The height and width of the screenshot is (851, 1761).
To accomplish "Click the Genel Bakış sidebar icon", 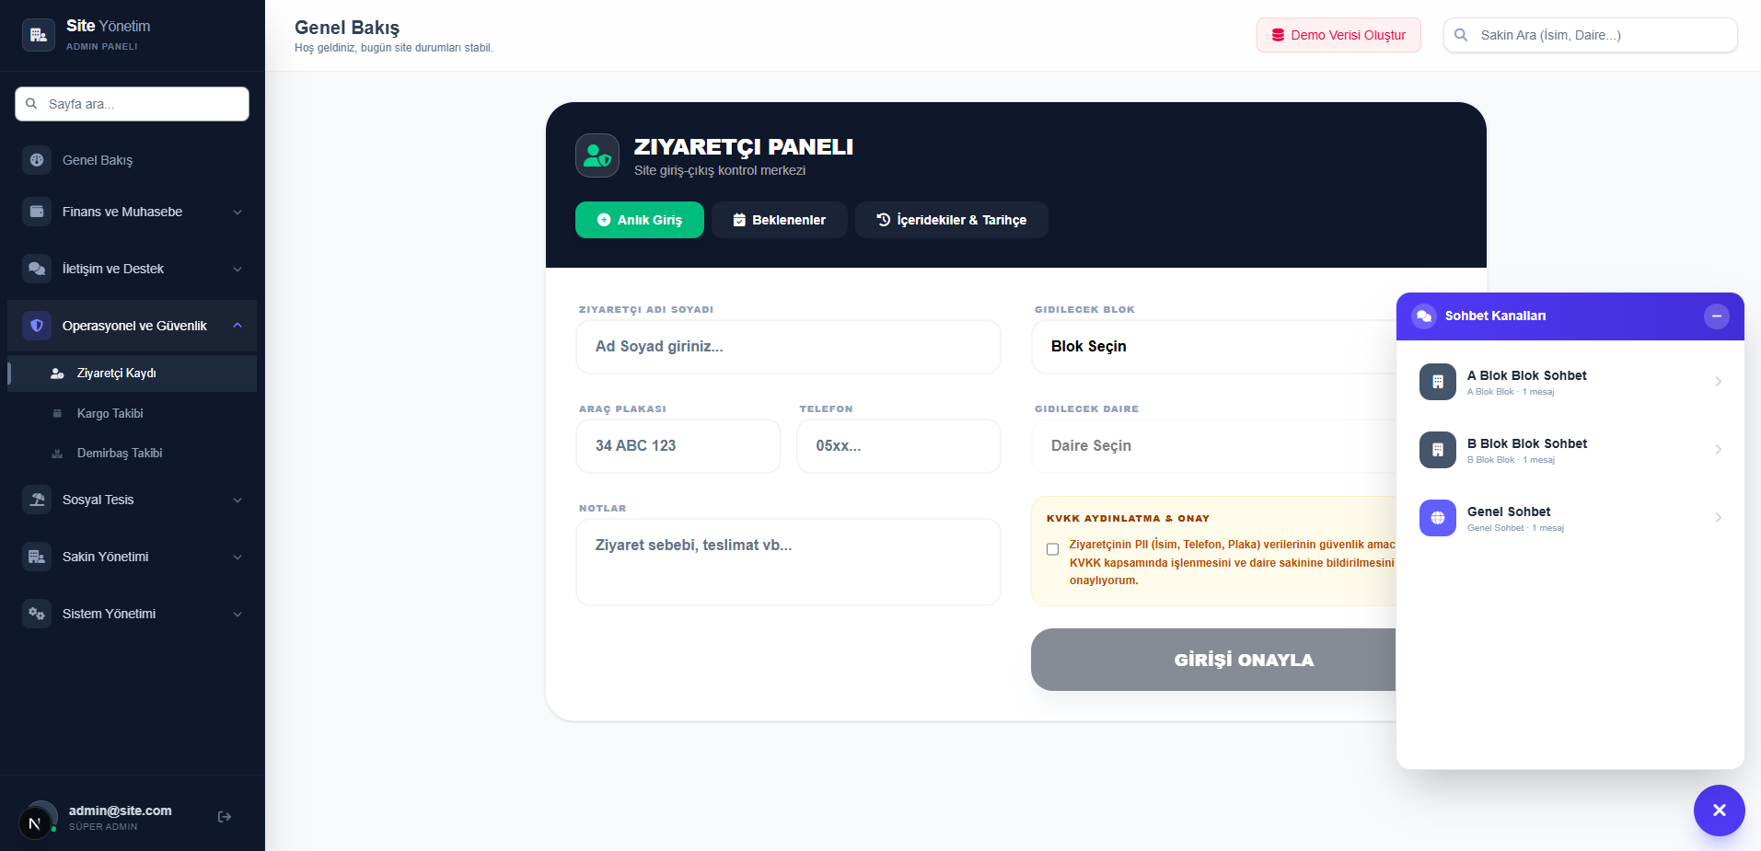I will (37, 160).
